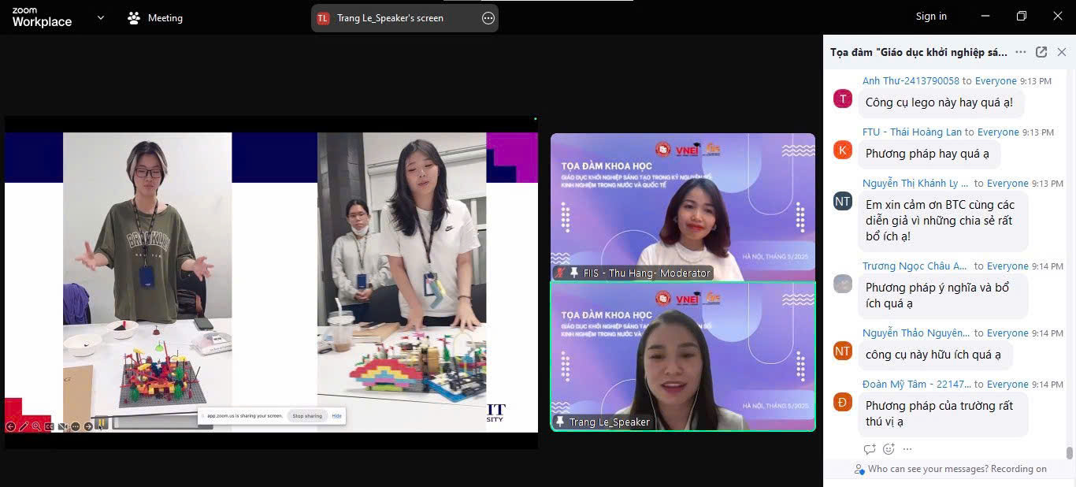Click orange K avatar in chat
Image resolution: width=1076 pixels, height=487 pixels.
pyautogui.click(x=843, y=150)
